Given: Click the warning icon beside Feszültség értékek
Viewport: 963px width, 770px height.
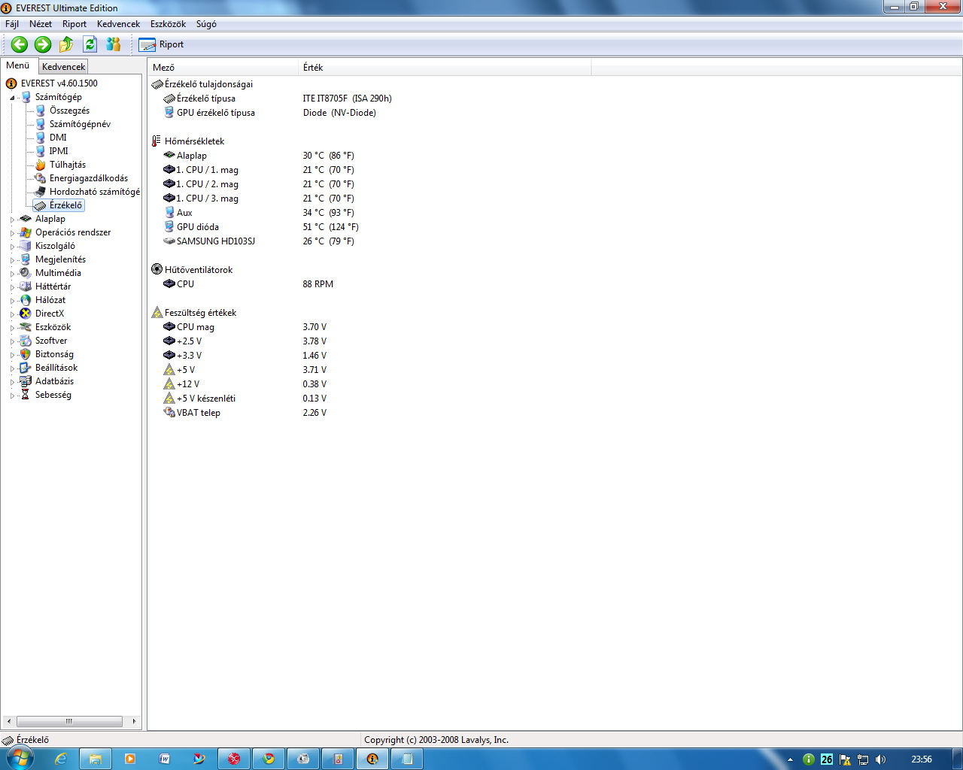Looking at the screenshot, I should point(156,313).
